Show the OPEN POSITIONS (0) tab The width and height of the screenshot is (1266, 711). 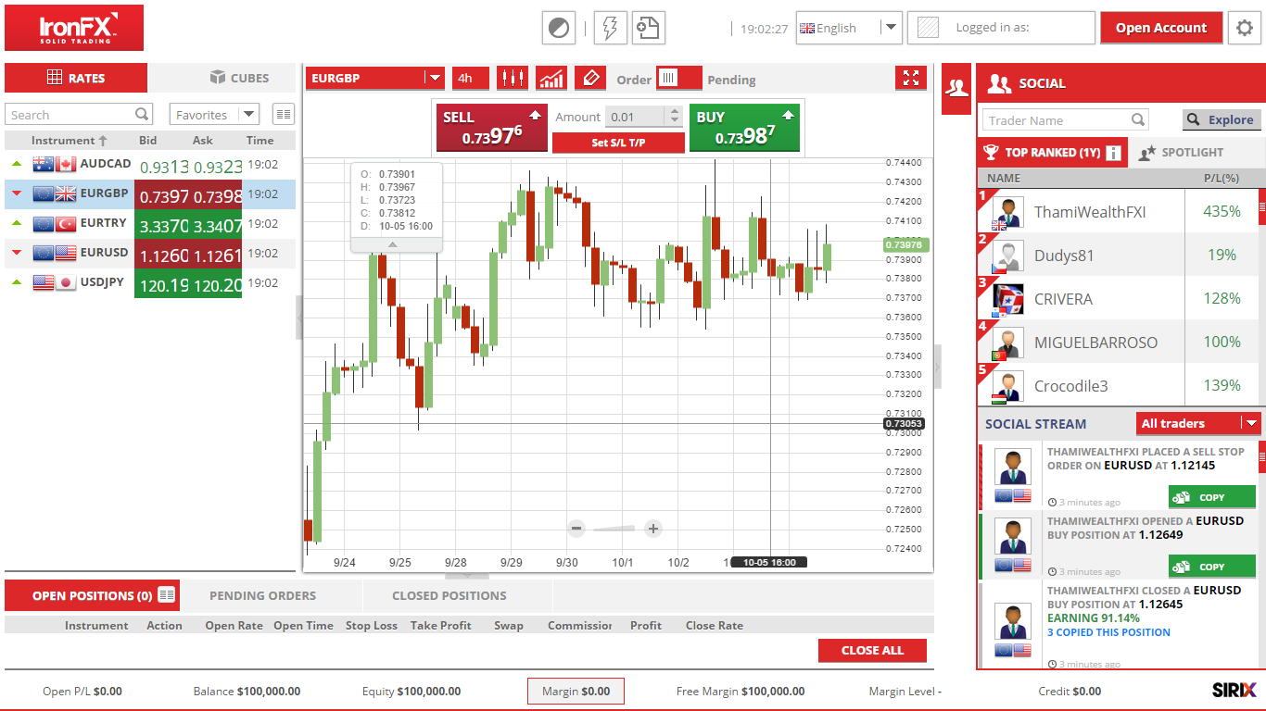click(93, 595)
